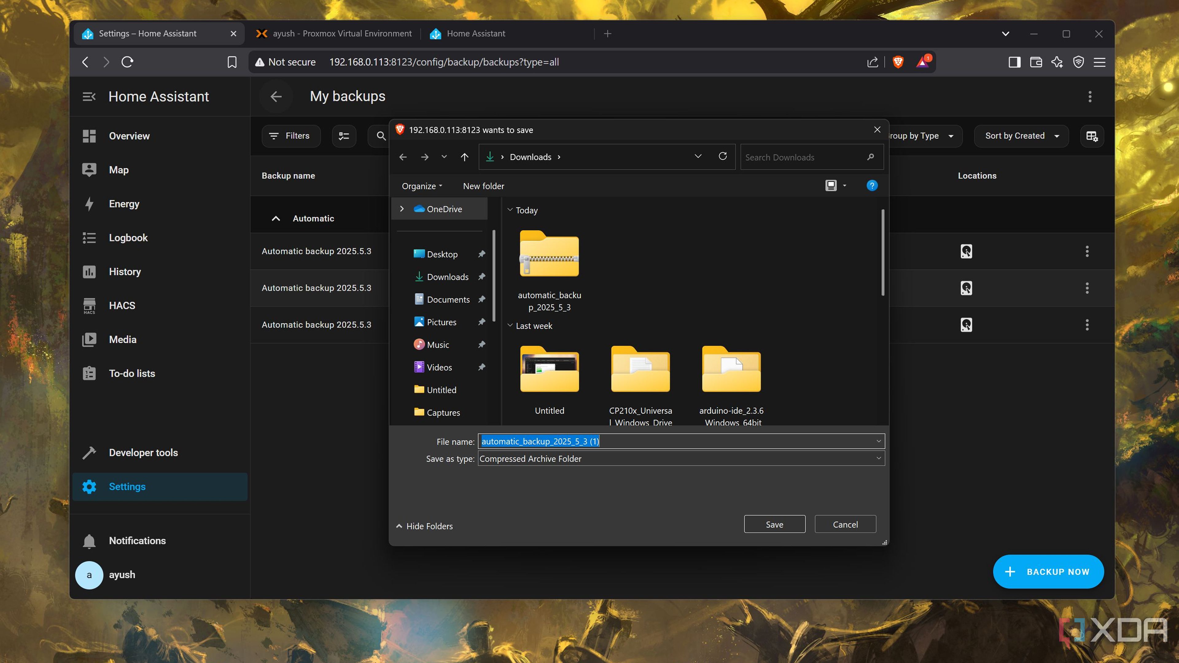Open HACS in the sidebar

pyautogui.click(x=160, y=305)
